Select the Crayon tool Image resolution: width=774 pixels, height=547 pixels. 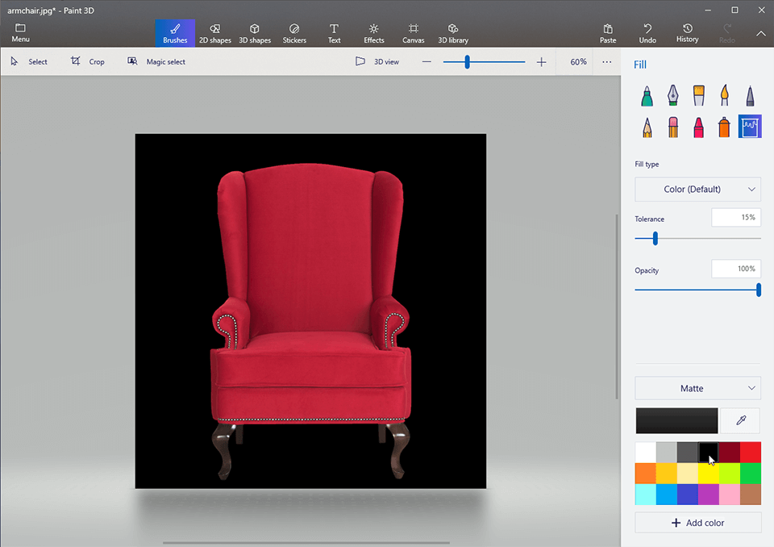(x=699, y=127)
